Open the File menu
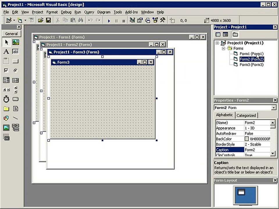The image size is (279, 209). (x=6, y=12)
